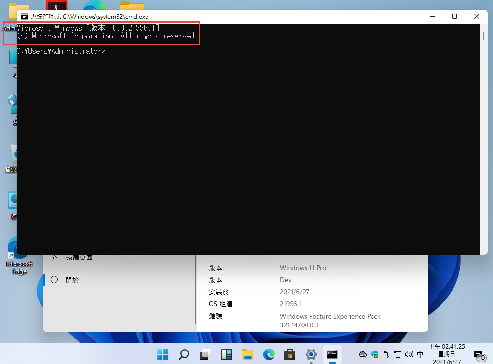This screenshot has width=493, height=364.
Task: Click the Dev version value in Settings
Action: click(286, 280)
